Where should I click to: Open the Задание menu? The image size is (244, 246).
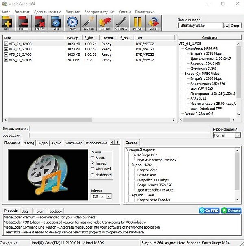pyautogui.click(x=73, y=12)
